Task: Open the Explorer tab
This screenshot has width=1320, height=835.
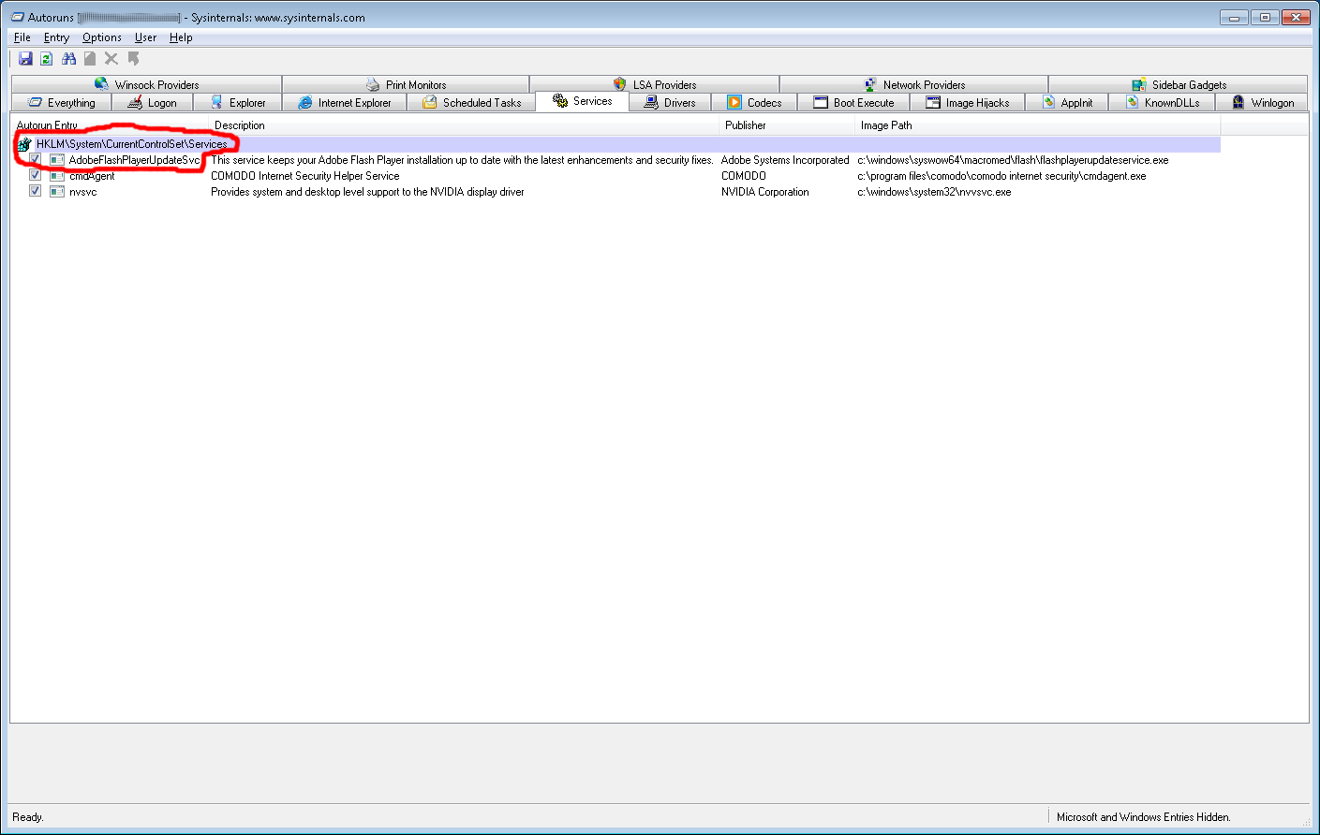Action: (x=238, y=103)
